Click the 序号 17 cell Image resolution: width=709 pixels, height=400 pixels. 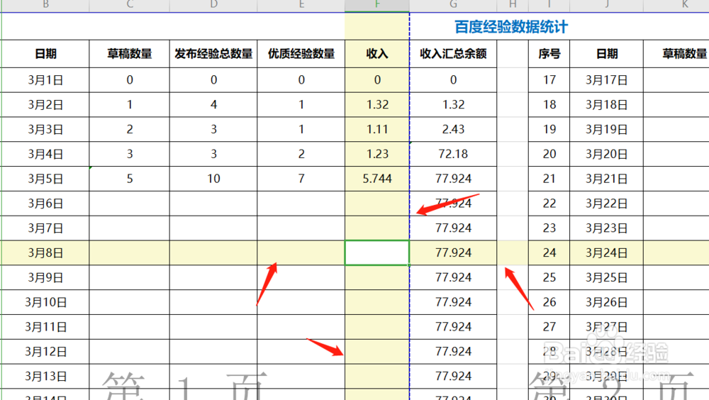(x=549, y=80)
